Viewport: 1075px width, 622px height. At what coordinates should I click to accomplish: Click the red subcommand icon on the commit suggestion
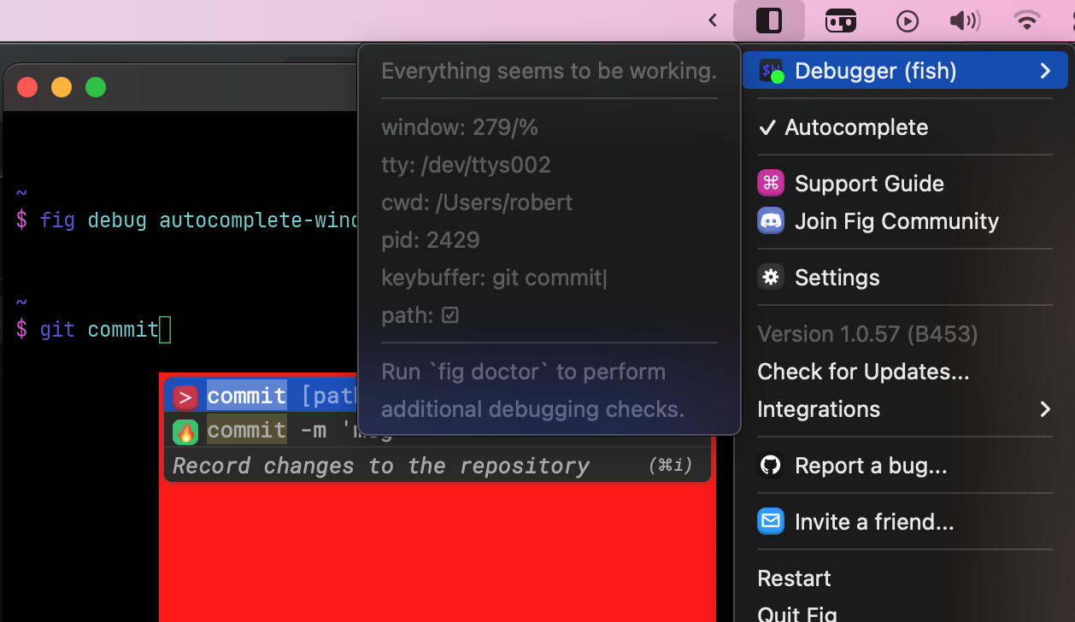point(185,396)
